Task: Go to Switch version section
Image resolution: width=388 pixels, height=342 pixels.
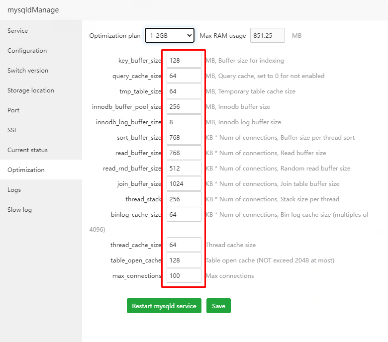Action: click(28, 71)
